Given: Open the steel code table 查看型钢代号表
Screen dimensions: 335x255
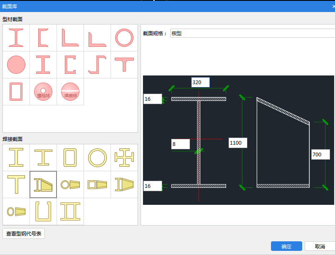Looking at the screenshot, I should 24,234.
